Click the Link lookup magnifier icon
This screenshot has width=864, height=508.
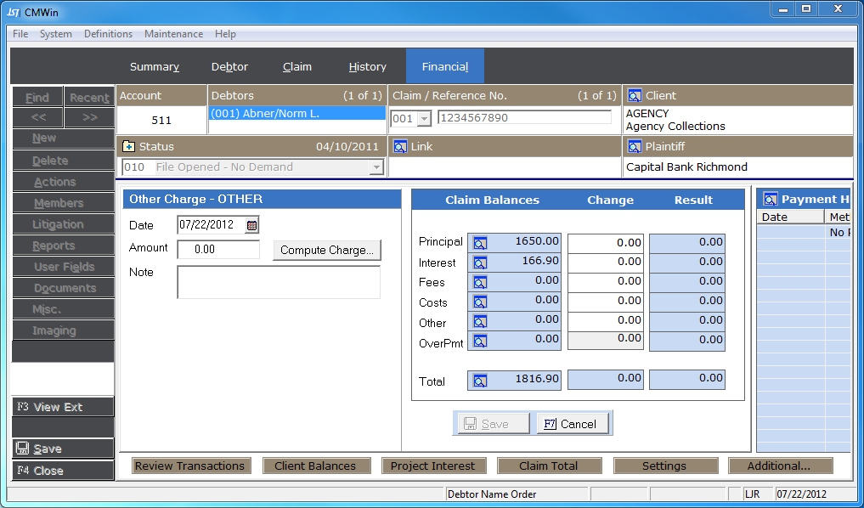click(399, 147)
